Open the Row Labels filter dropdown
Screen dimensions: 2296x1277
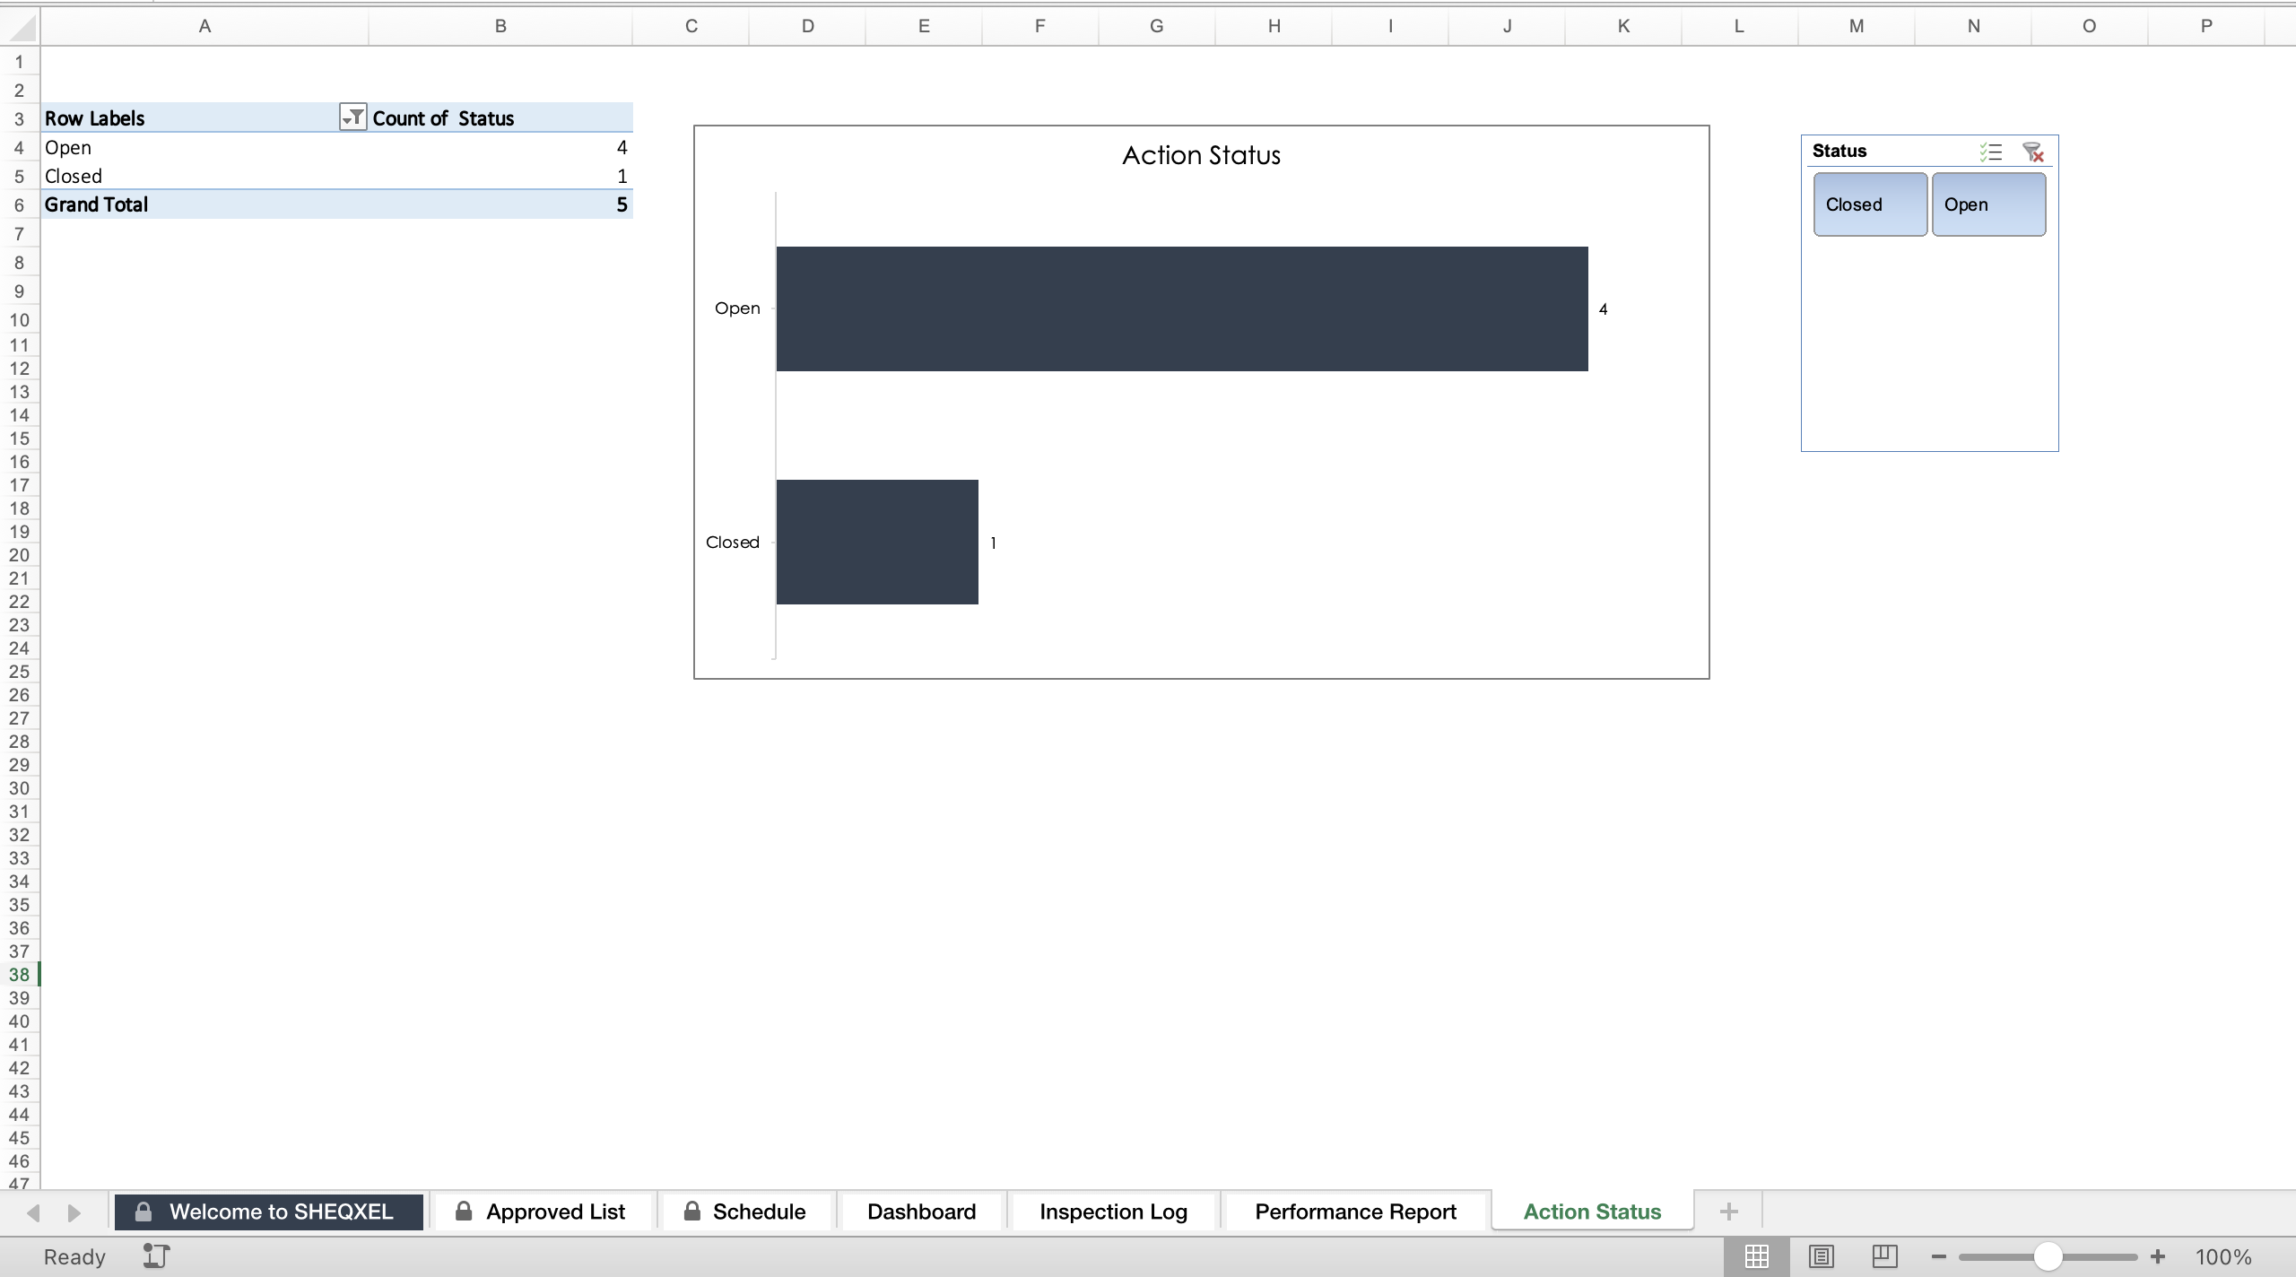pyautogui.click(x=353, y=117)
